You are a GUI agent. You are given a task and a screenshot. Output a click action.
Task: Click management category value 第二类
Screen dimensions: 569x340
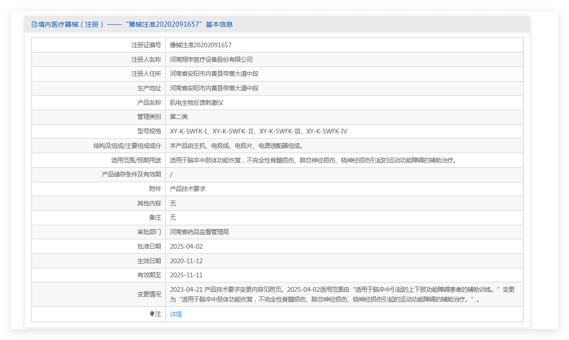pyautogui.click(x=179, y=117)
